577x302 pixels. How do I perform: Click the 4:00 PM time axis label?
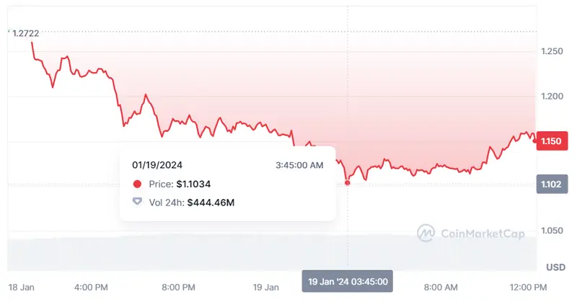pyautogui.click(x=91, y=287)
